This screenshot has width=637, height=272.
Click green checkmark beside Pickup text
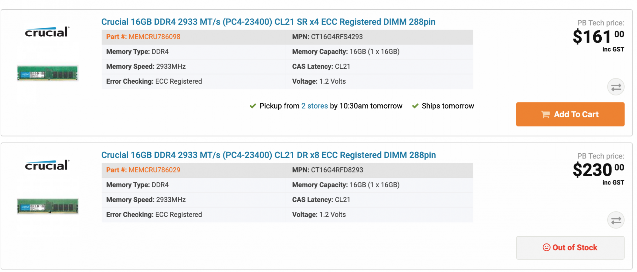(x=253, y=106)
